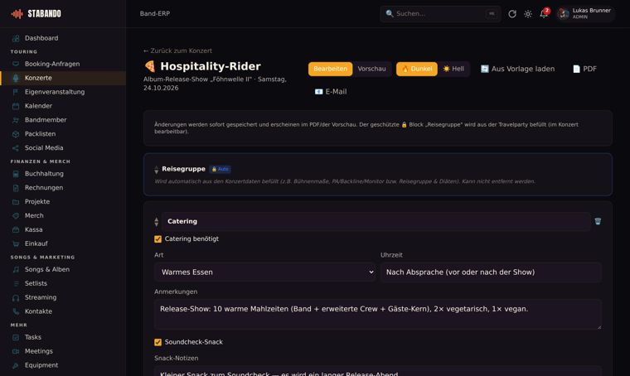Toggle the Soundcheck-Snack checkbox
The height and width of the screenshot is (376, 630).
tap(157, 342)
